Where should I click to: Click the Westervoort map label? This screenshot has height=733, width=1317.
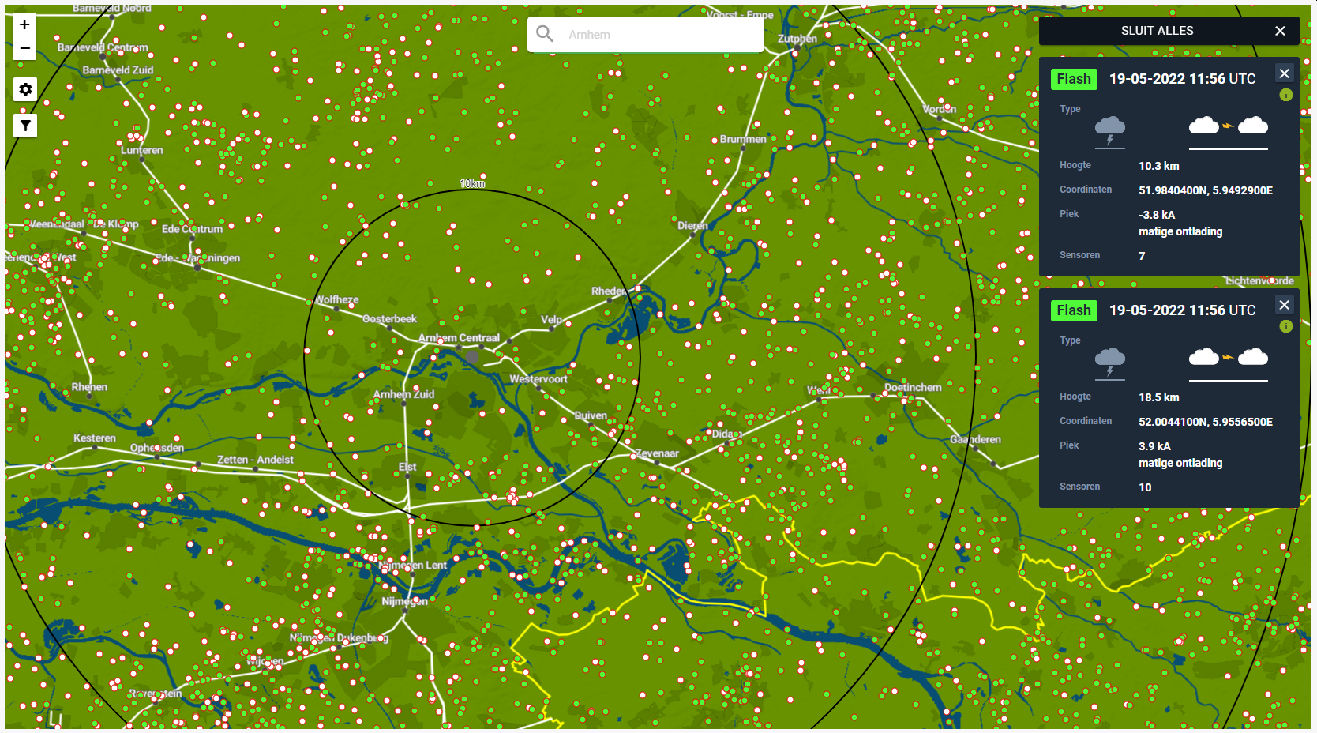coord(538,379)
